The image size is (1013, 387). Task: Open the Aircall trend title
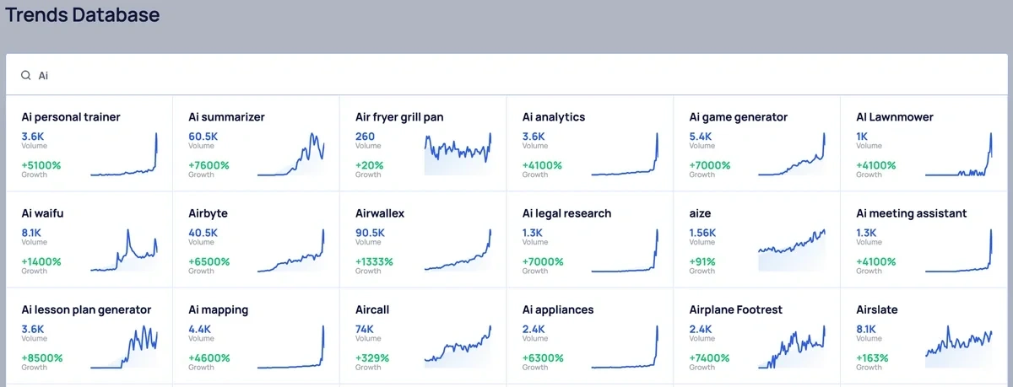pos(372,309)
